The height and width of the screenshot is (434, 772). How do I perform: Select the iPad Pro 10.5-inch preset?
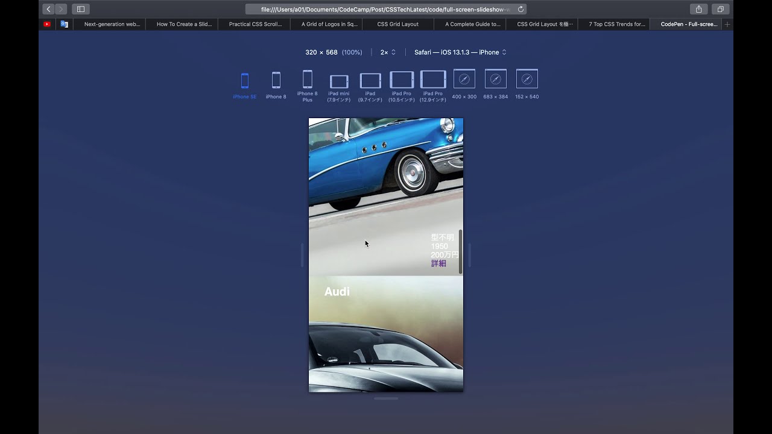[x=402, y=87]
